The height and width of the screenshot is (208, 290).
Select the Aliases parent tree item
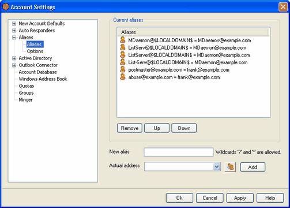pos(26,38)
